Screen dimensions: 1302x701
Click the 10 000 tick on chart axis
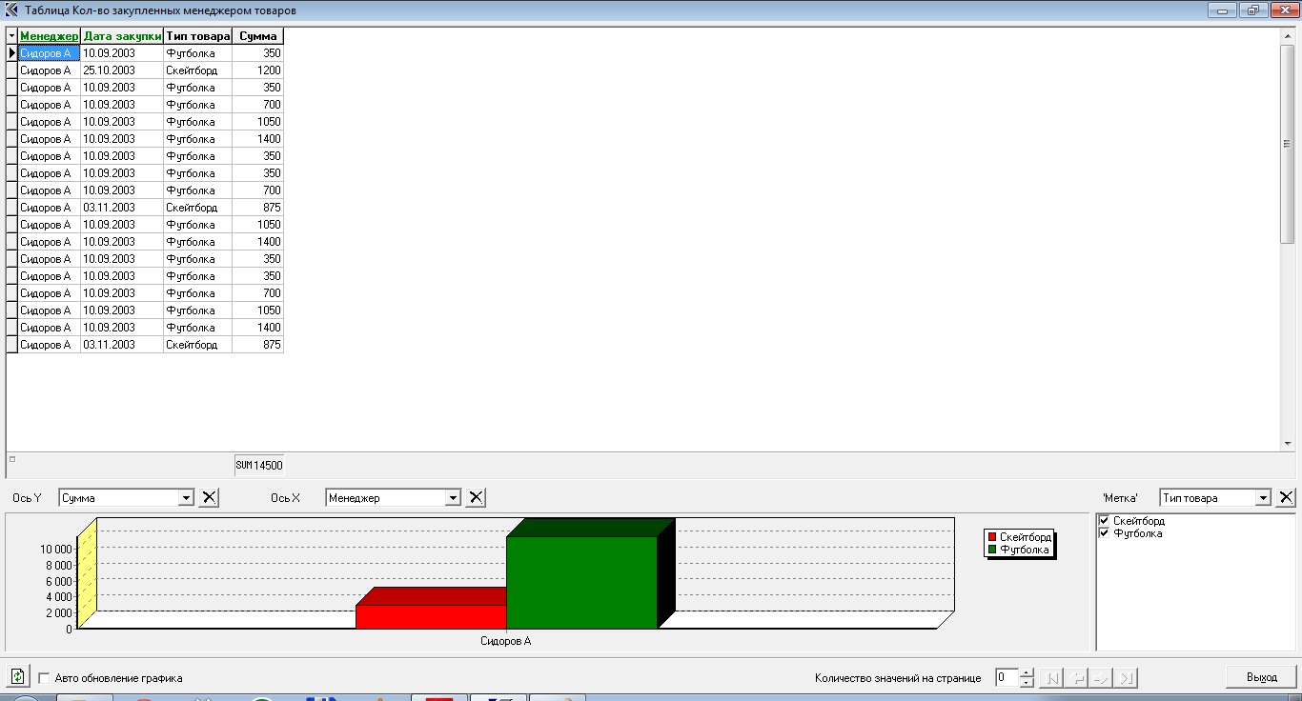54,550
